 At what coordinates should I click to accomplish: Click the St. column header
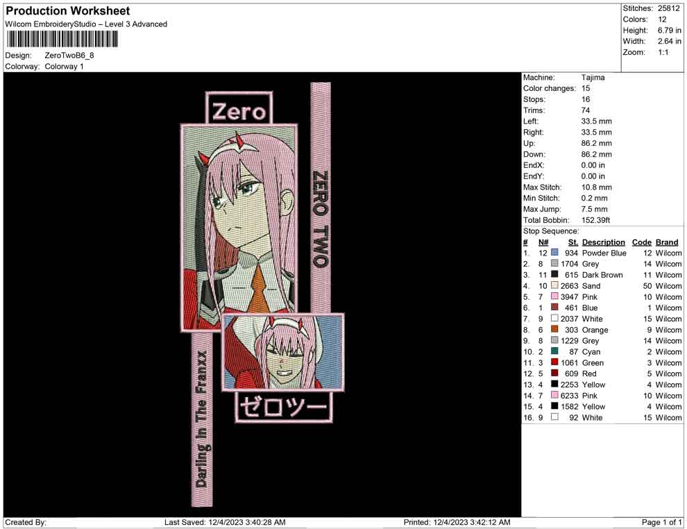573,242
